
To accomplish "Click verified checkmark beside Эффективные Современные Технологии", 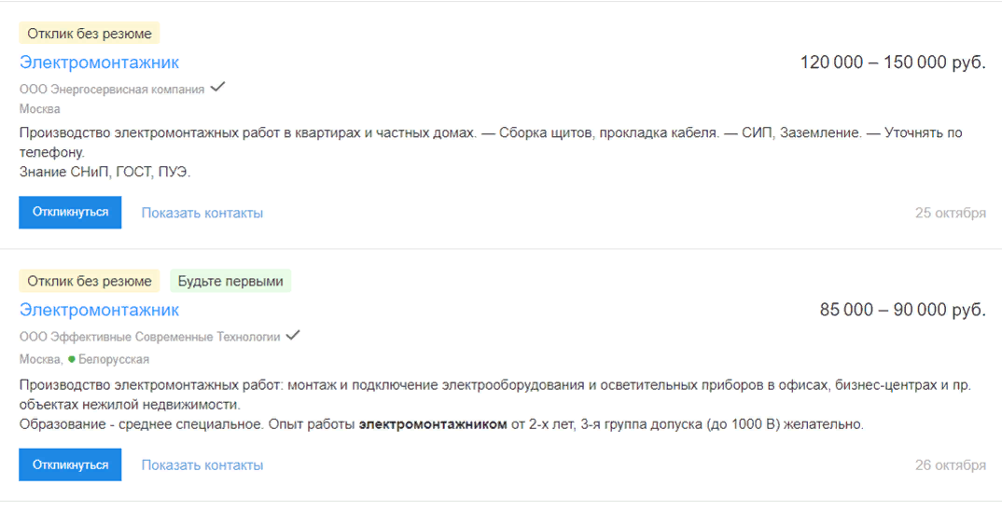I will tap(293, 335).
